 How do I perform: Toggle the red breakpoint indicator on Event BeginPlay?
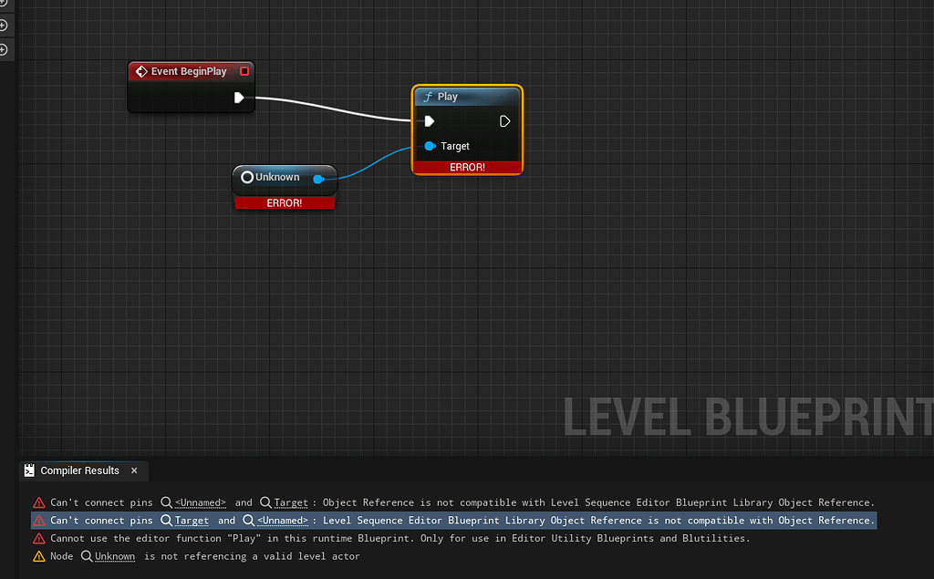pos(244,70)
